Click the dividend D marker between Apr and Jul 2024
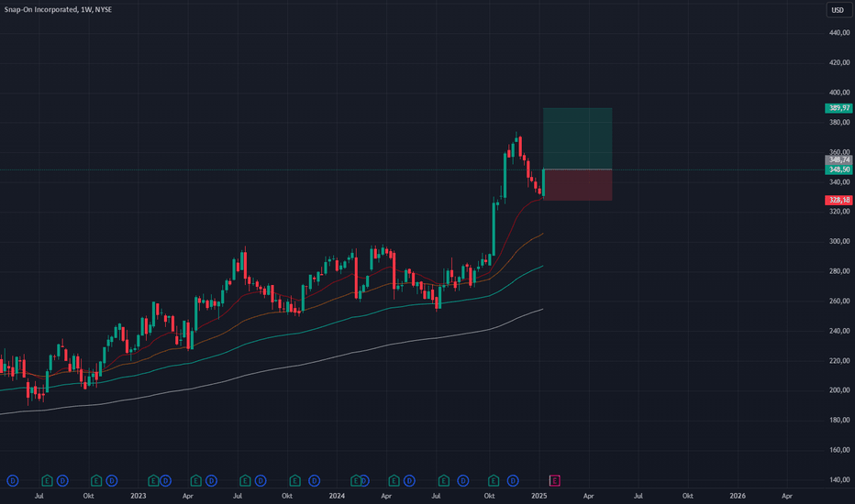855x504 pixels. tap(409, 480)
